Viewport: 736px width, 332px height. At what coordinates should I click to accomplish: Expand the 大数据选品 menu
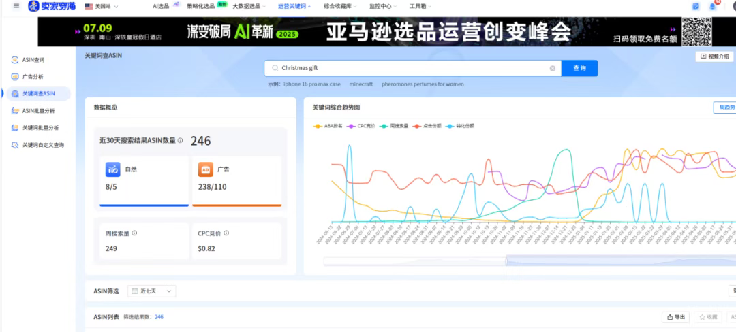[x=249, y=7]
